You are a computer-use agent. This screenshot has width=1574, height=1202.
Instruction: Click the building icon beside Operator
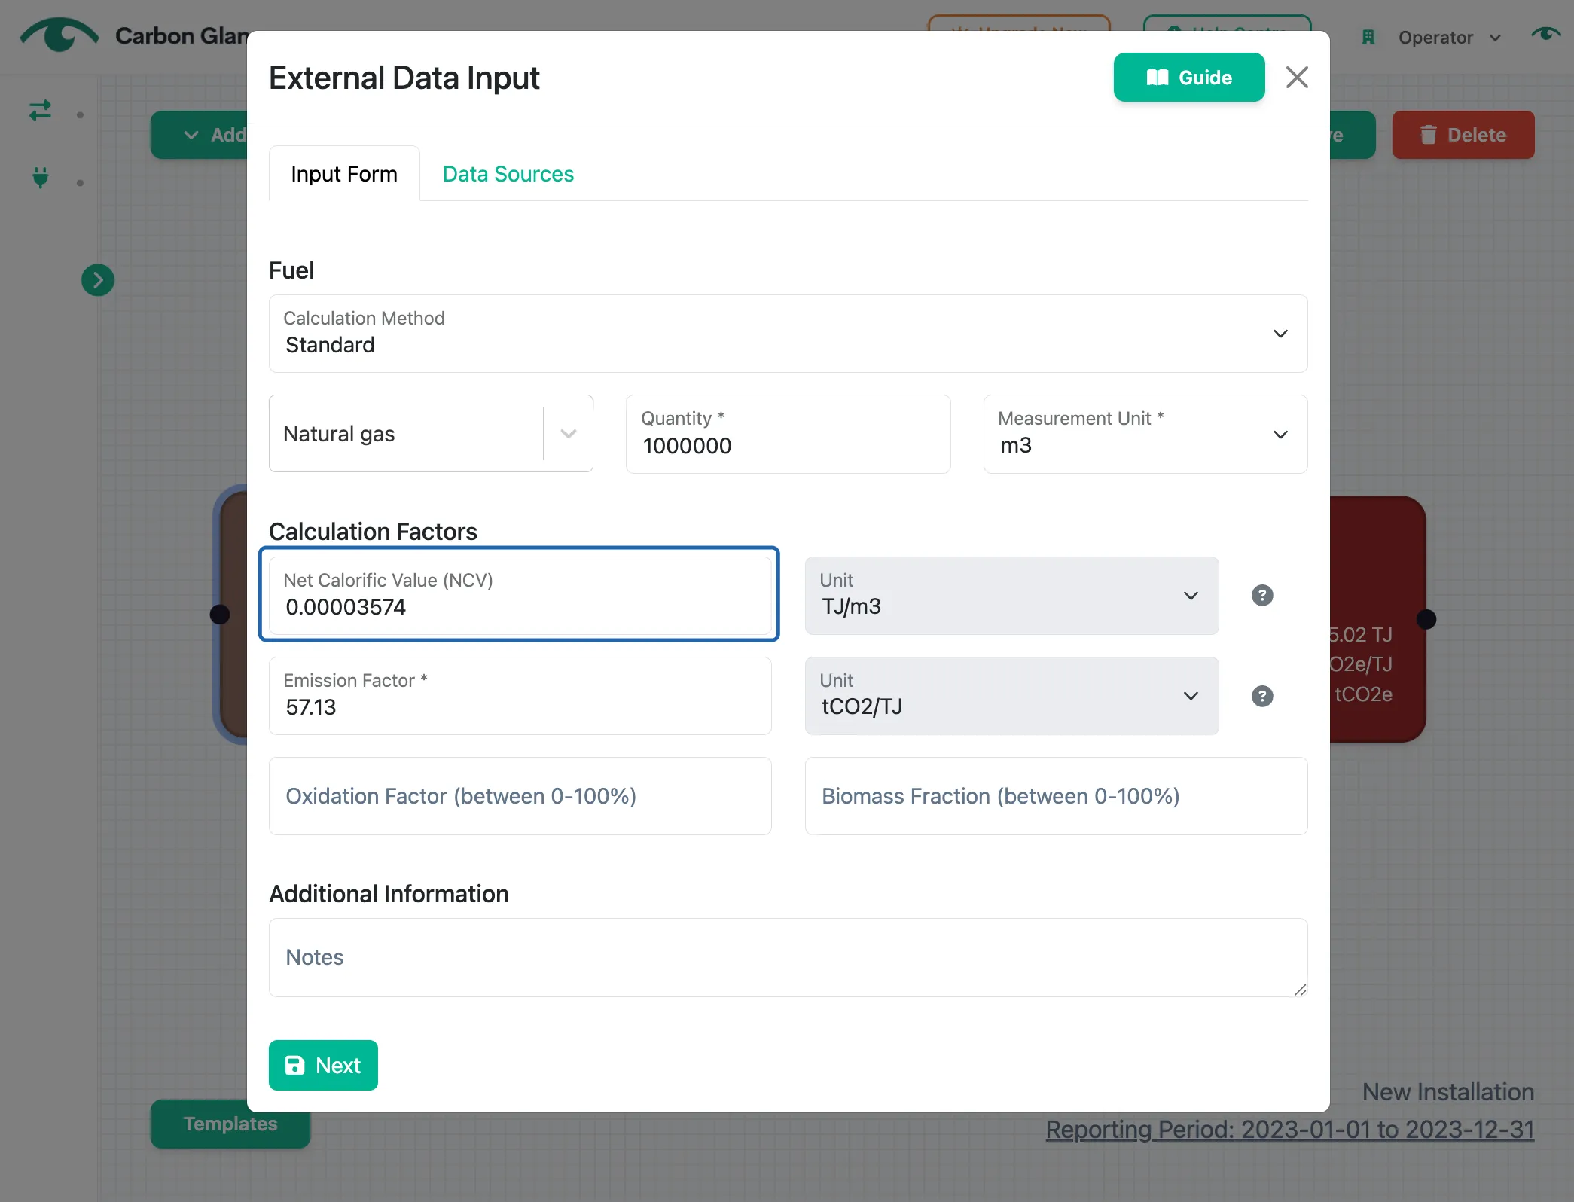(x=1368, y=38)
